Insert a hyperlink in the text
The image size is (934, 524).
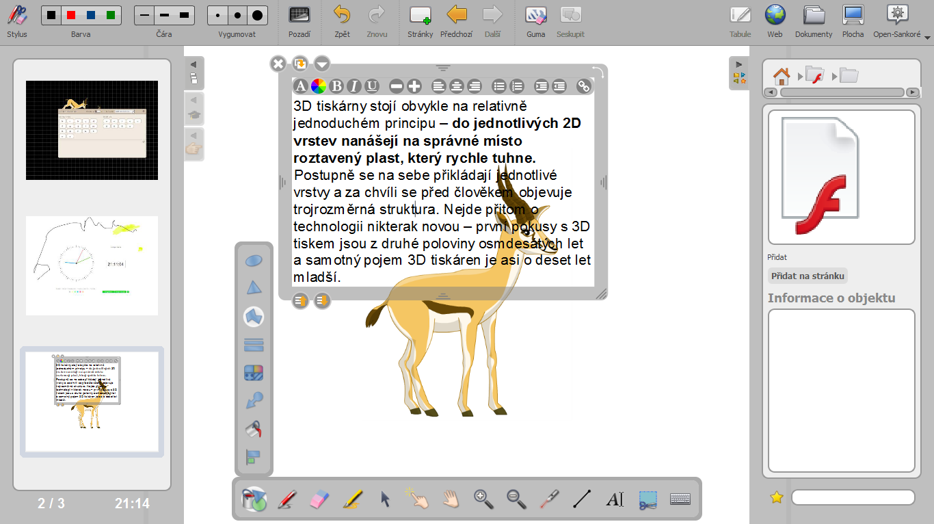(x=584, y=86)
